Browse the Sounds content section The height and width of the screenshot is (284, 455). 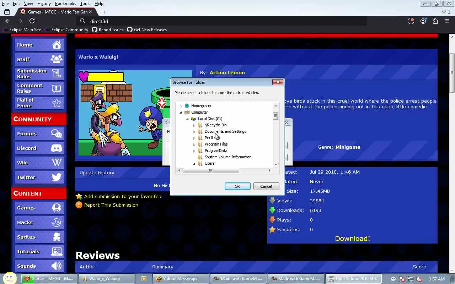pyautogui.click(x=39, y=266)
